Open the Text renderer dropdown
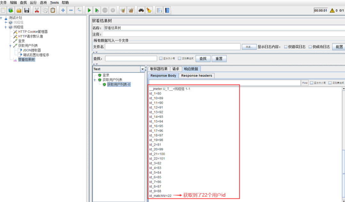 click(x=142, y=69)
